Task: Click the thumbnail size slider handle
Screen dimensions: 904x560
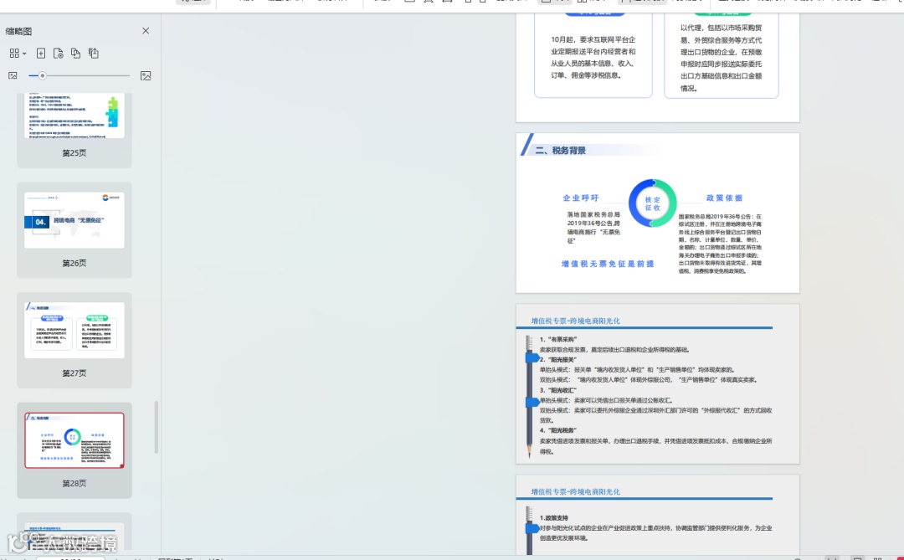Action: [x=42, y=75]
